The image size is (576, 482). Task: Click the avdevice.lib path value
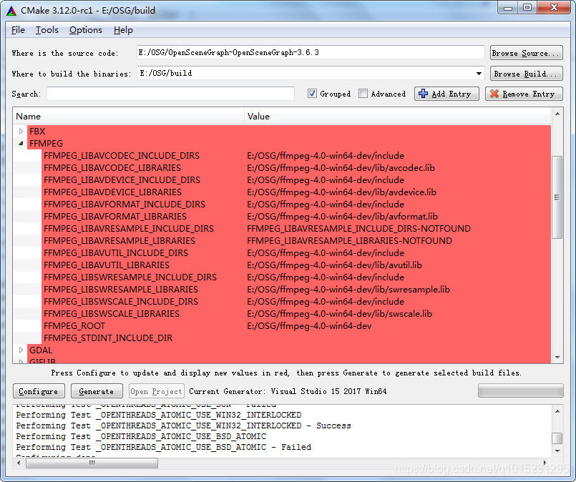point(341,192)
